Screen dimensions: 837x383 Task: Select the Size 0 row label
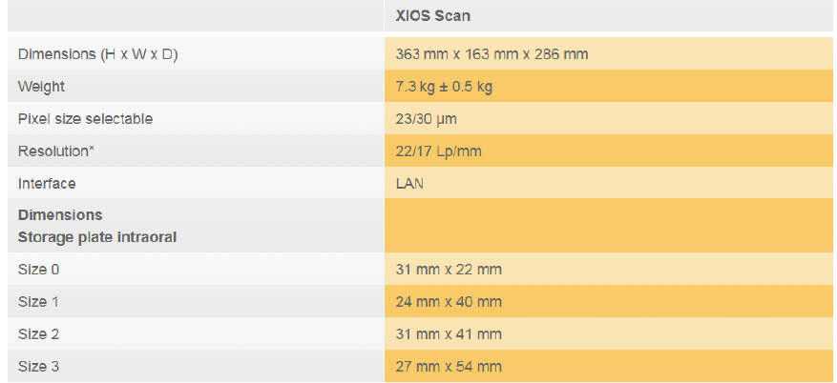(x=38, y=270)
